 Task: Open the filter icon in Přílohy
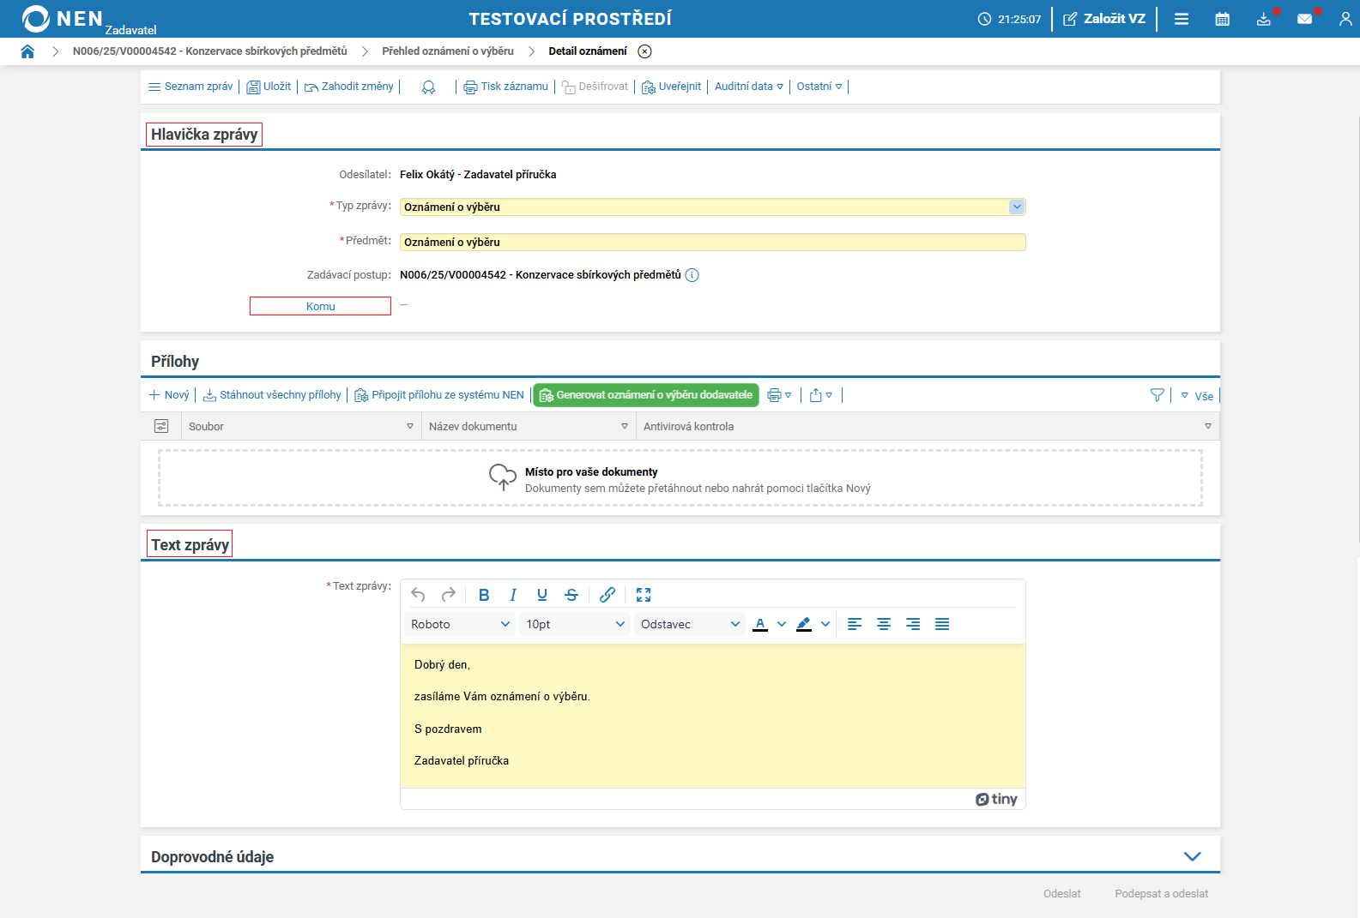pos(1157,395)
